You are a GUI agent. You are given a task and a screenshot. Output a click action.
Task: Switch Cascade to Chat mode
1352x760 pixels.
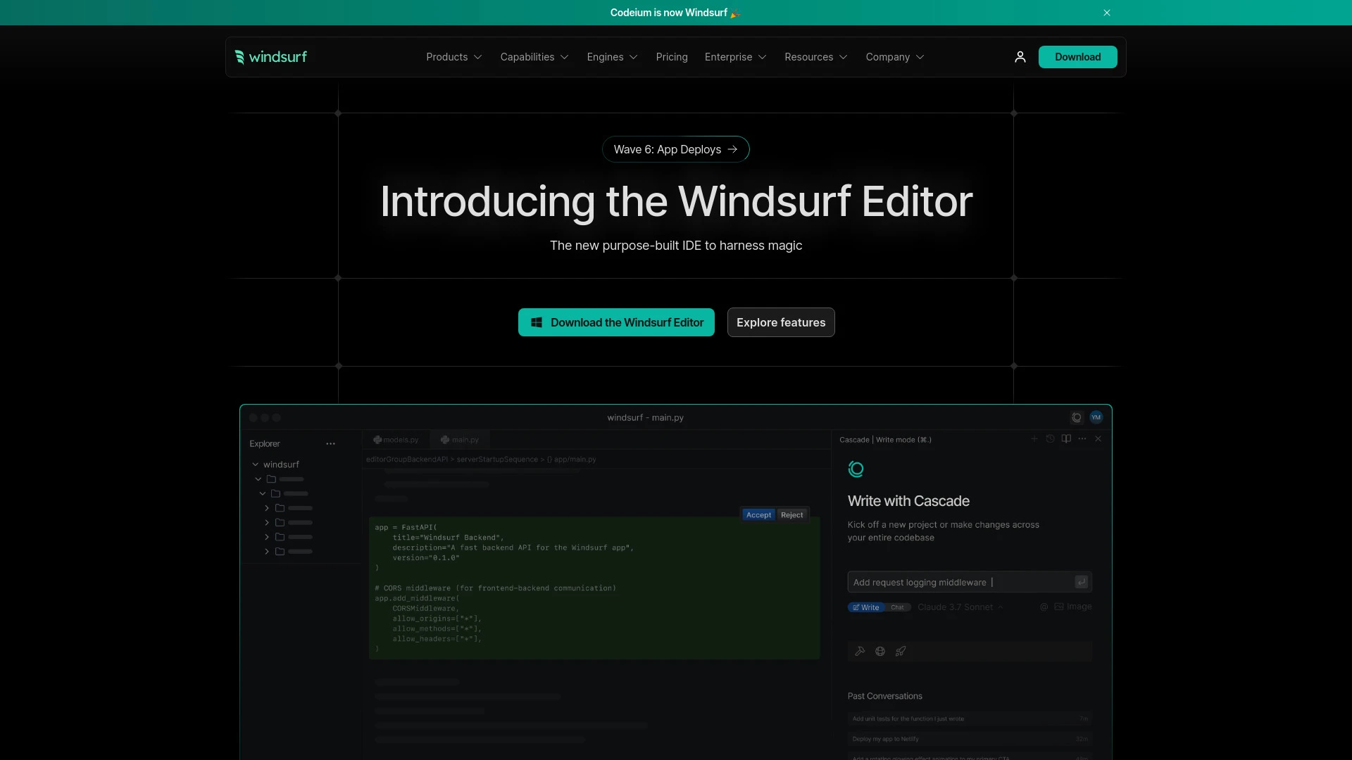pos(897,607)
